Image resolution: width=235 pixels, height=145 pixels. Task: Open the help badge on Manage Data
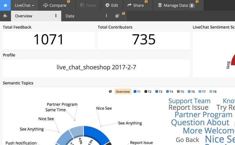coord(197,2)
